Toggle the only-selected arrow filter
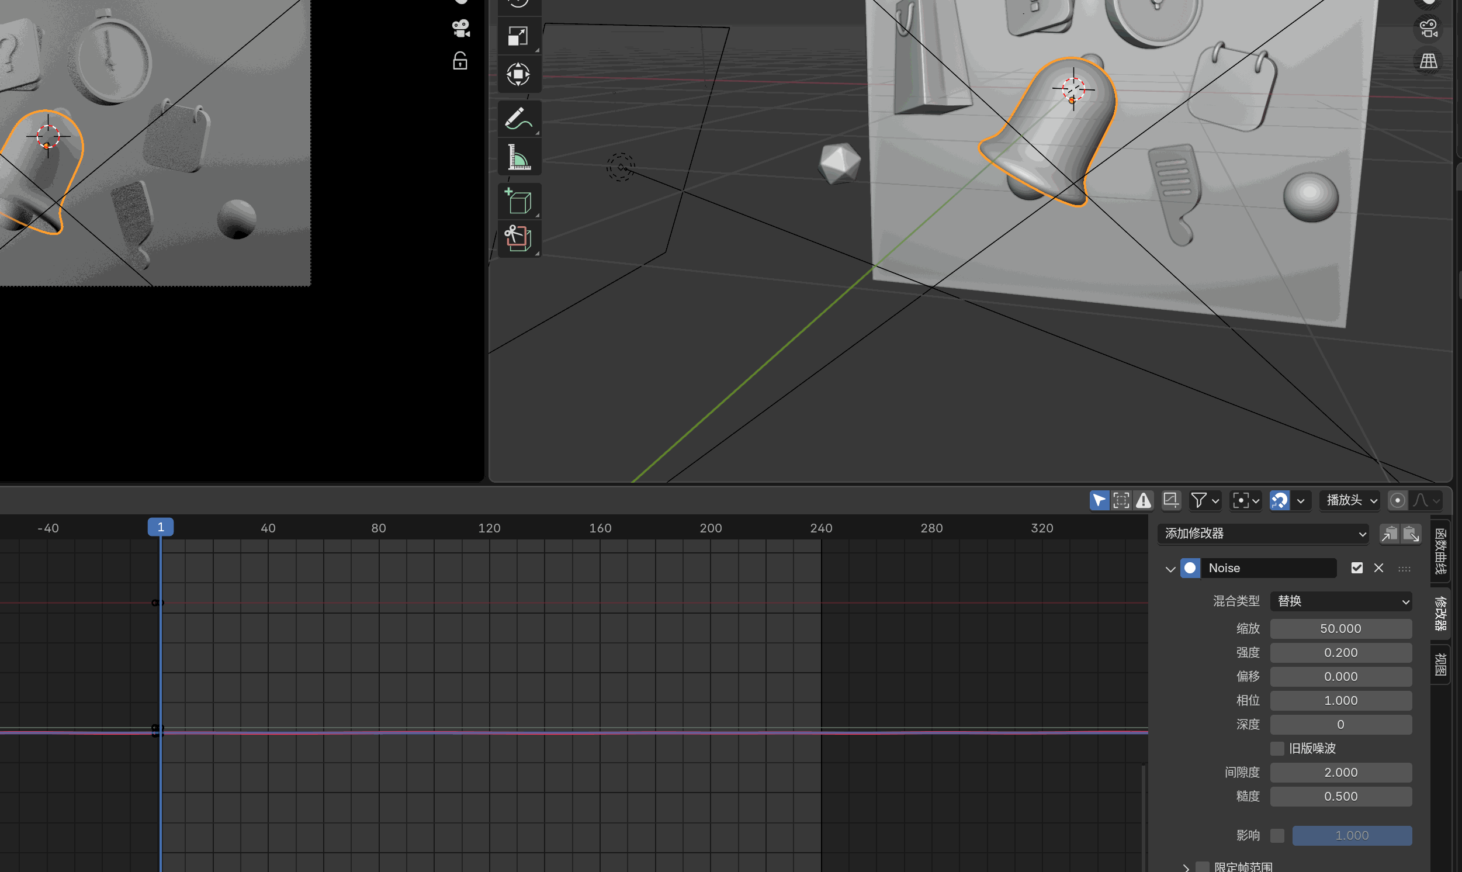The height and width of the screenshot is (872, 1462). coord(1099,500)
